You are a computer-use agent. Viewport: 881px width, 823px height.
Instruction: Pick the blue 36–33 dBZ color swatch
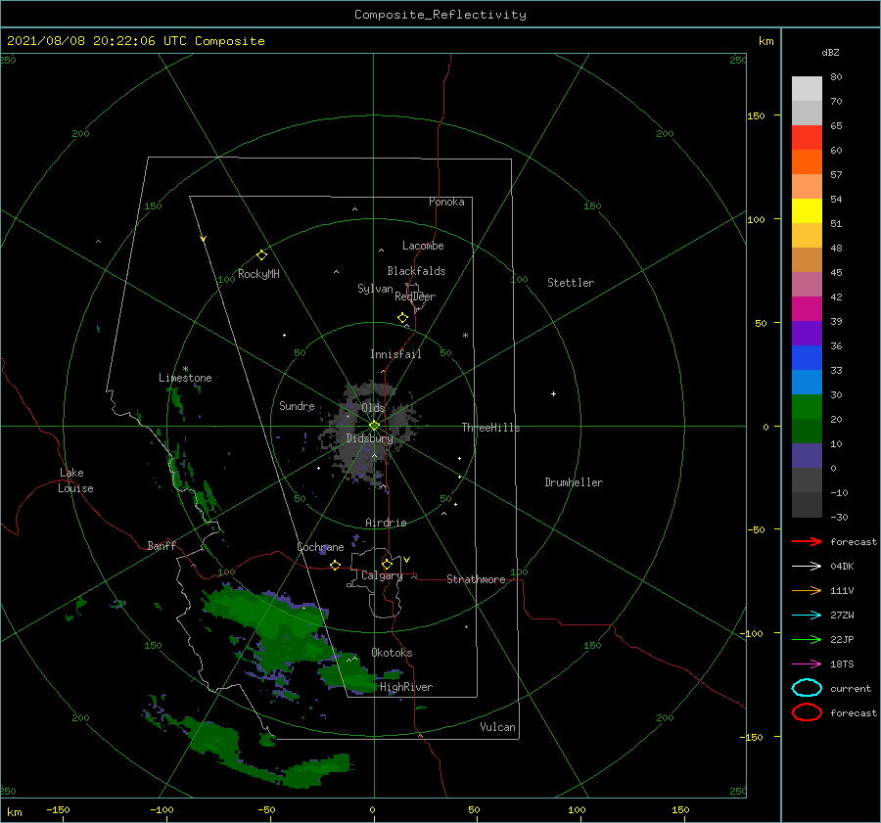click(807, 358)
